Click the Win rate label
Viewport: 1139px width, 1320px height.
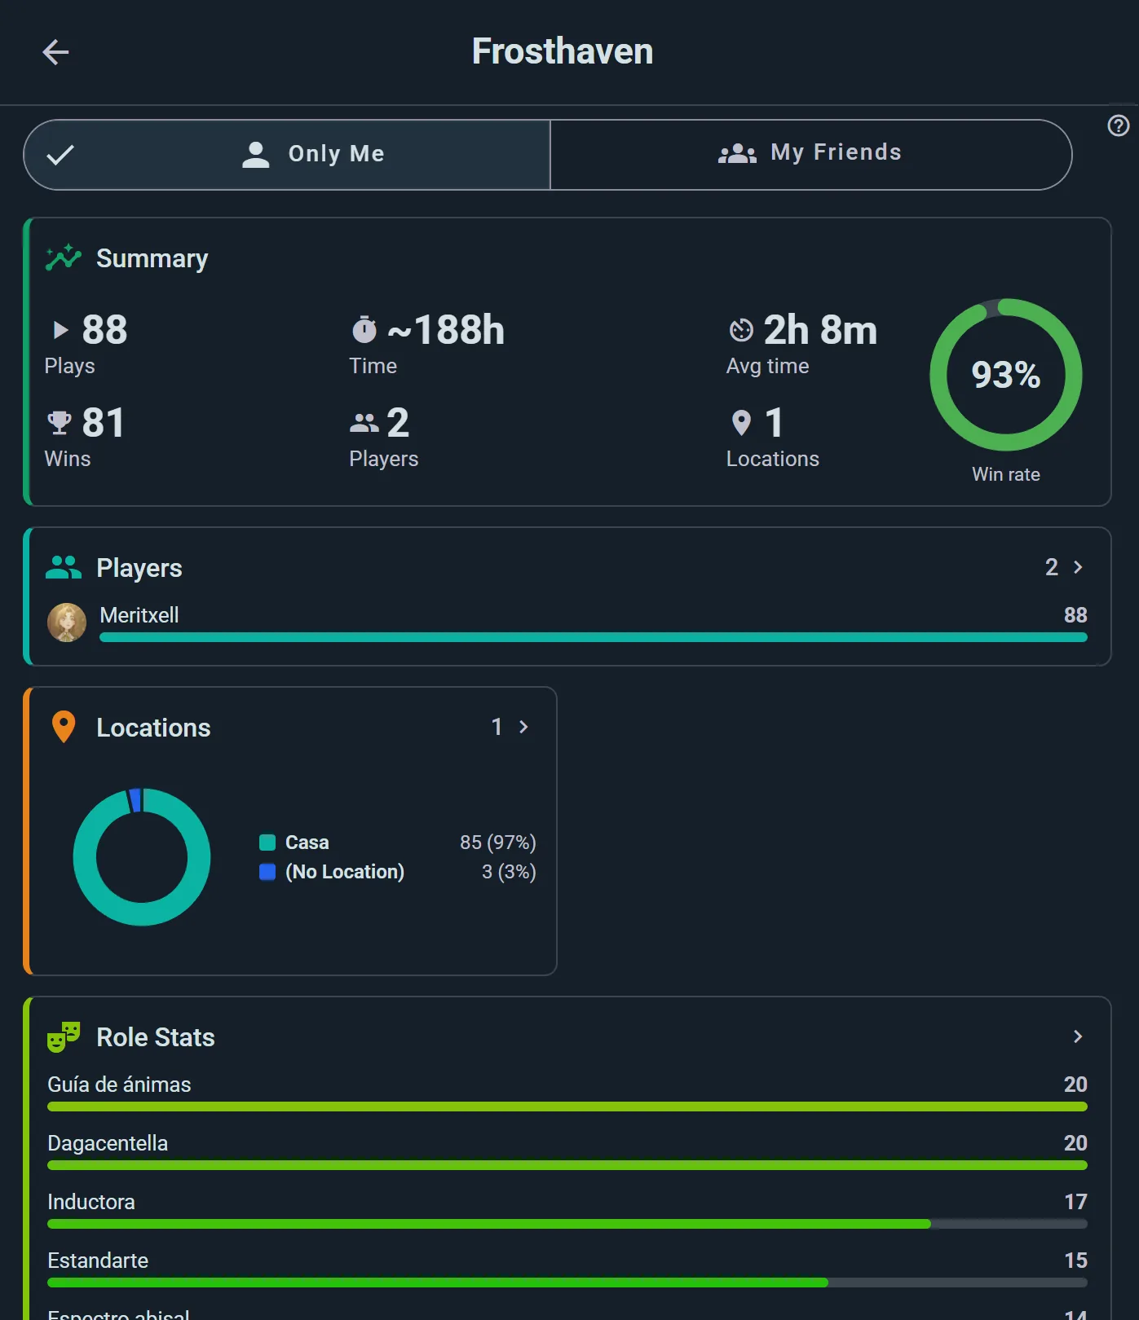click(x=1006, y=474)
